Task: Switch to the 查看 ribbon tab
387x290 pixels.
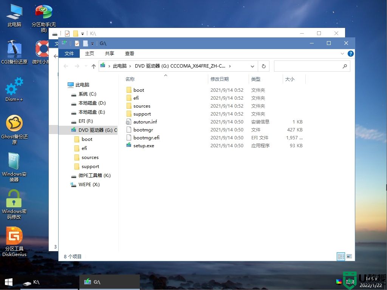Action: (x=129, y=53)
